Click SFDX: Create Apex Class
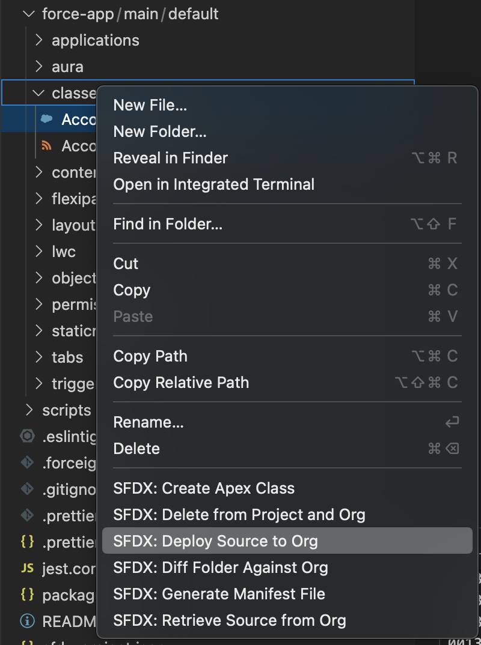Screen dimensions: 481x645 tap(204, 488)
